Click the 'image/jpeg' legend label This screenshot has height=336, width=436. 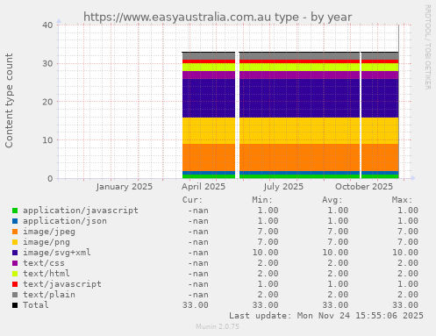(49, 232)
